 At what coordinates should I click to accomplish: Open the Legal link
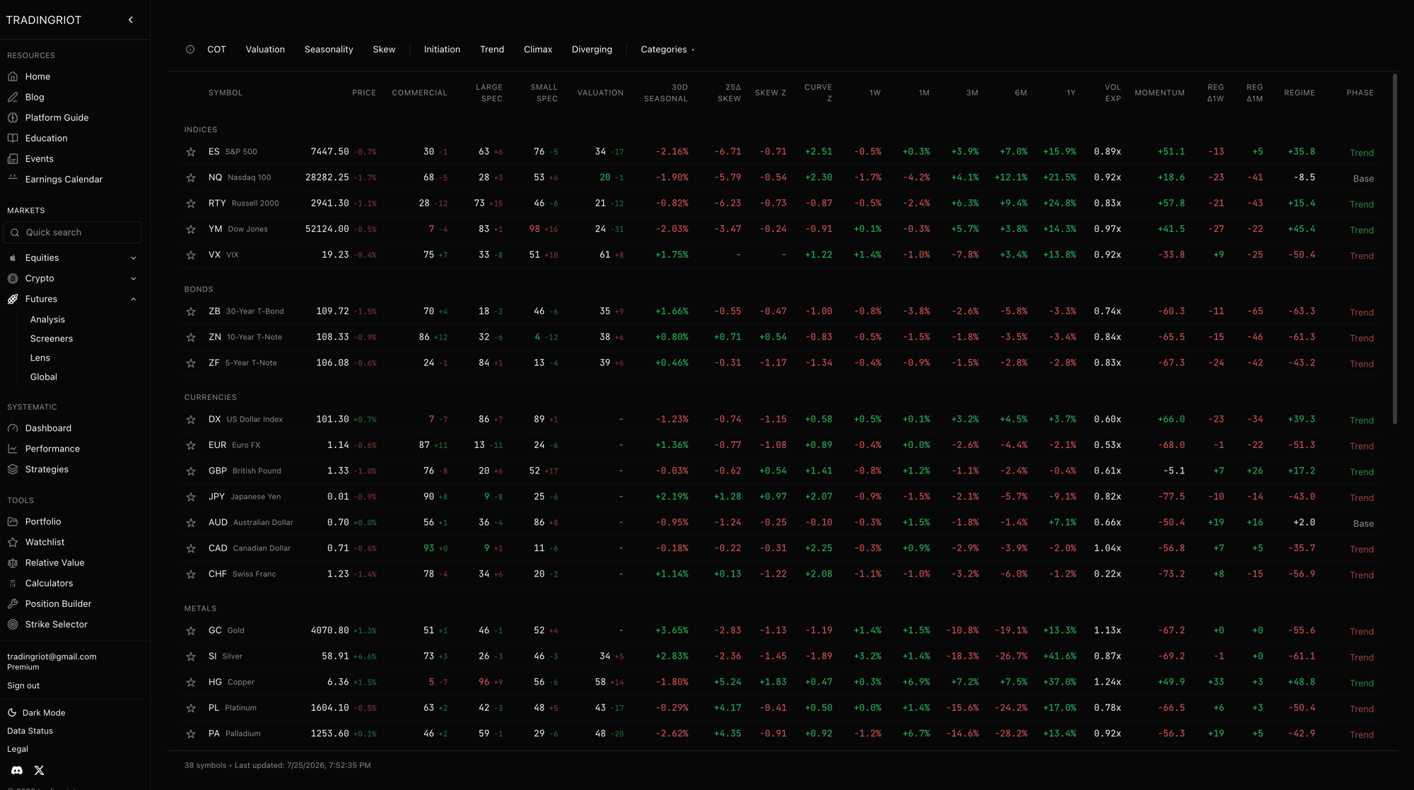[18, 749]
